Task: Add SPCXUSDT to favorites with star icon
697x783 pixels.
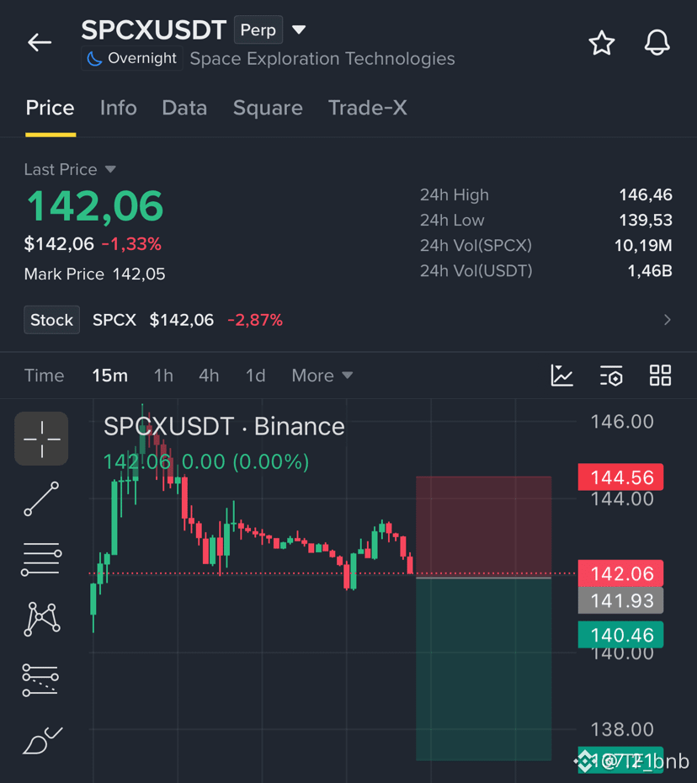Action: (602, 43)
